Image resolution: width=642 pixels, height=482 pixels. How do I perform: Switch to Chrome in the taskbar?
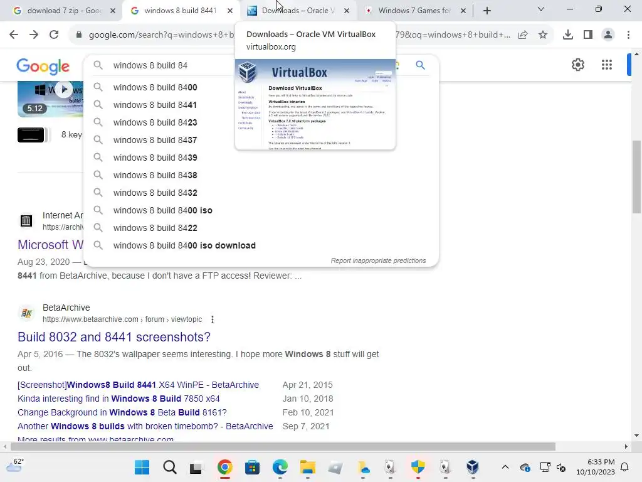(x=225, y=467)
